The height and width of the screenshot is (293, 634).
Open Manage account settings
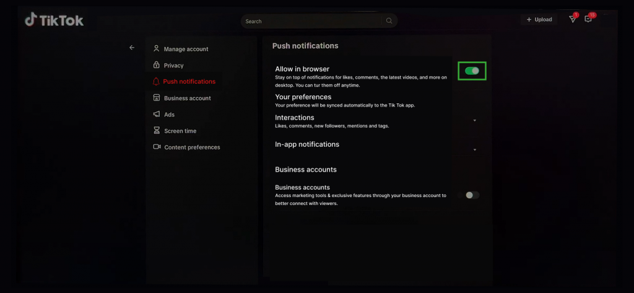pyautogui.click(x=186, y=49)
